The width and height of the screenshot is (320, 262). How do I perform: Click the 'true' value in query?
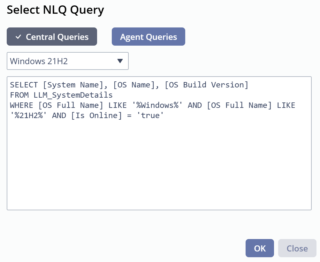(x=150, y=116)
